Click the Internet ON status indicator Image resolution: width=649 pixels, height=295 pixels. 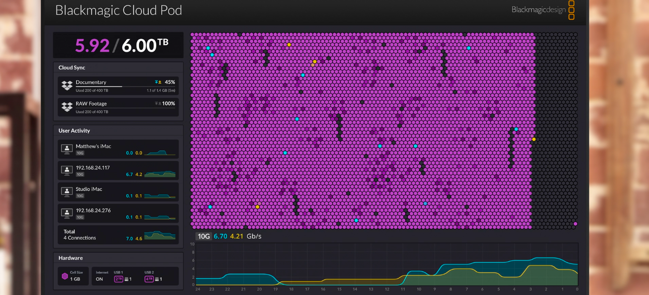(99, 279)
